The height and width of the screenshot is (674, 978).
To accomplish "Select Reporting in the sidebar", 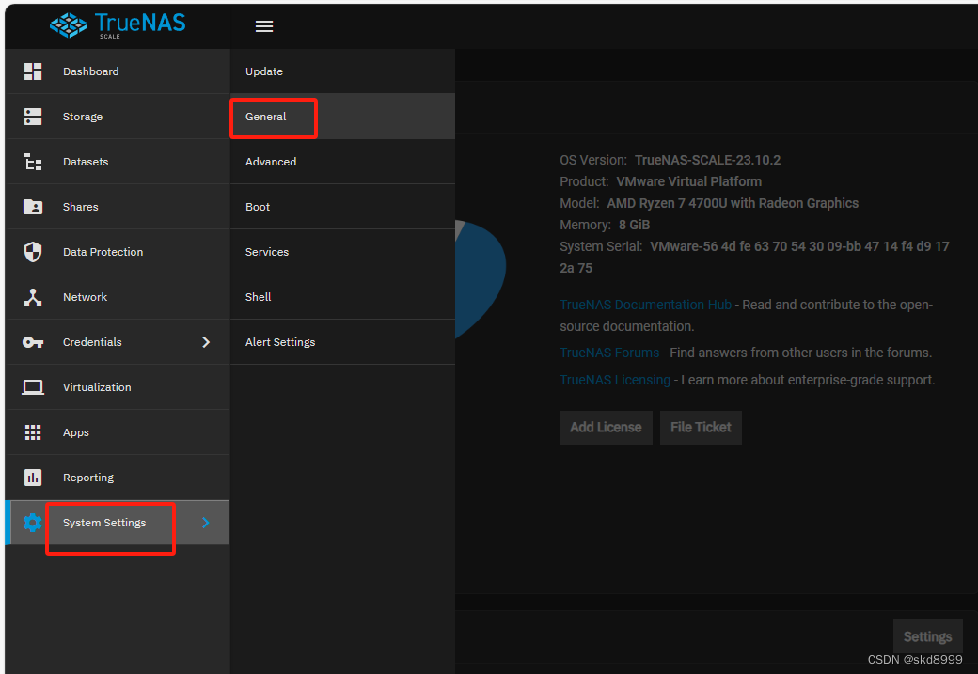I will click(x=118, y=478).
